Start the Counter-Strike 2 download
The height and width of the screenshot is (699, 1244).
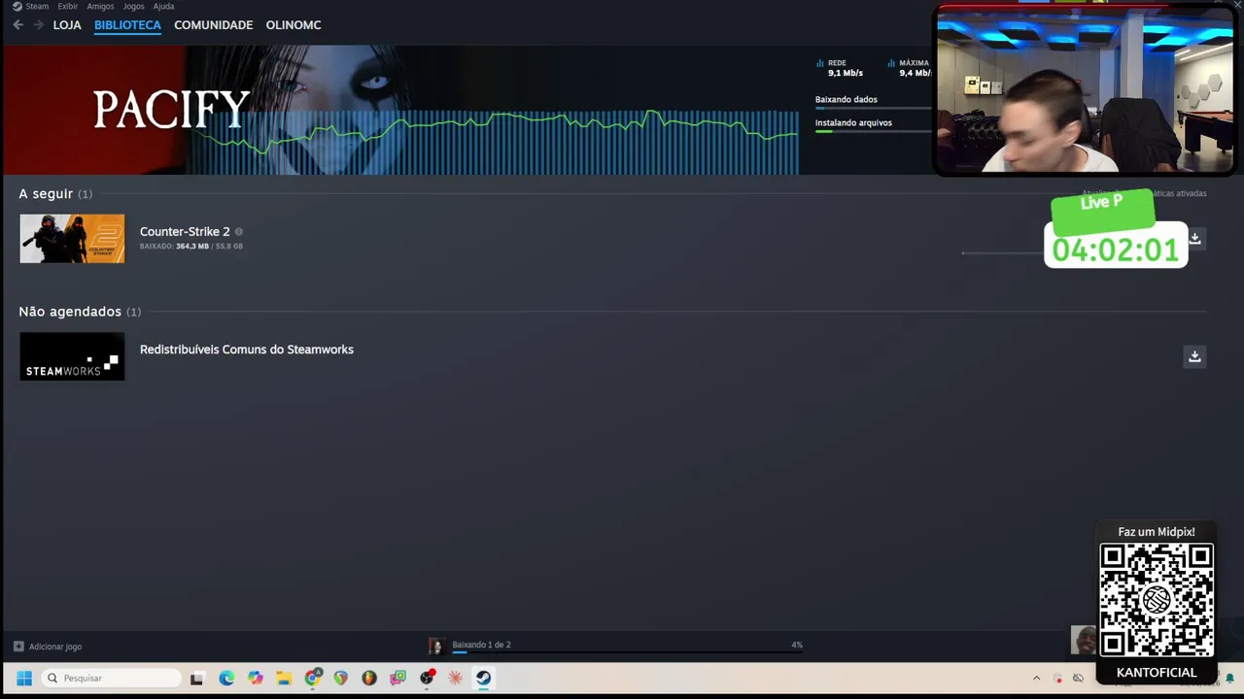coord(1195,239)
